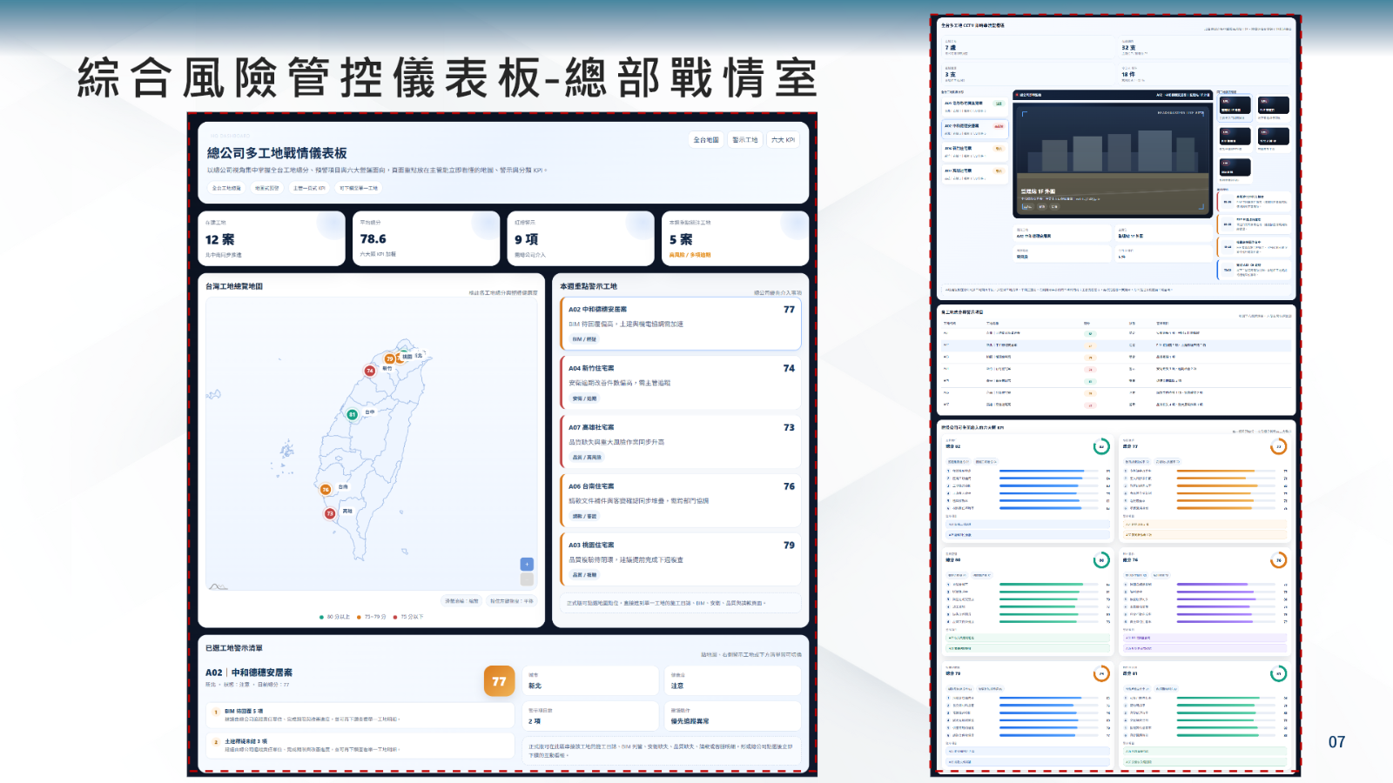The height and width of the screenshot is (783, 1393).
Task: Open the A06 台南住宅案 alert card
Action: pyautogui.click(x=681, y=501)
